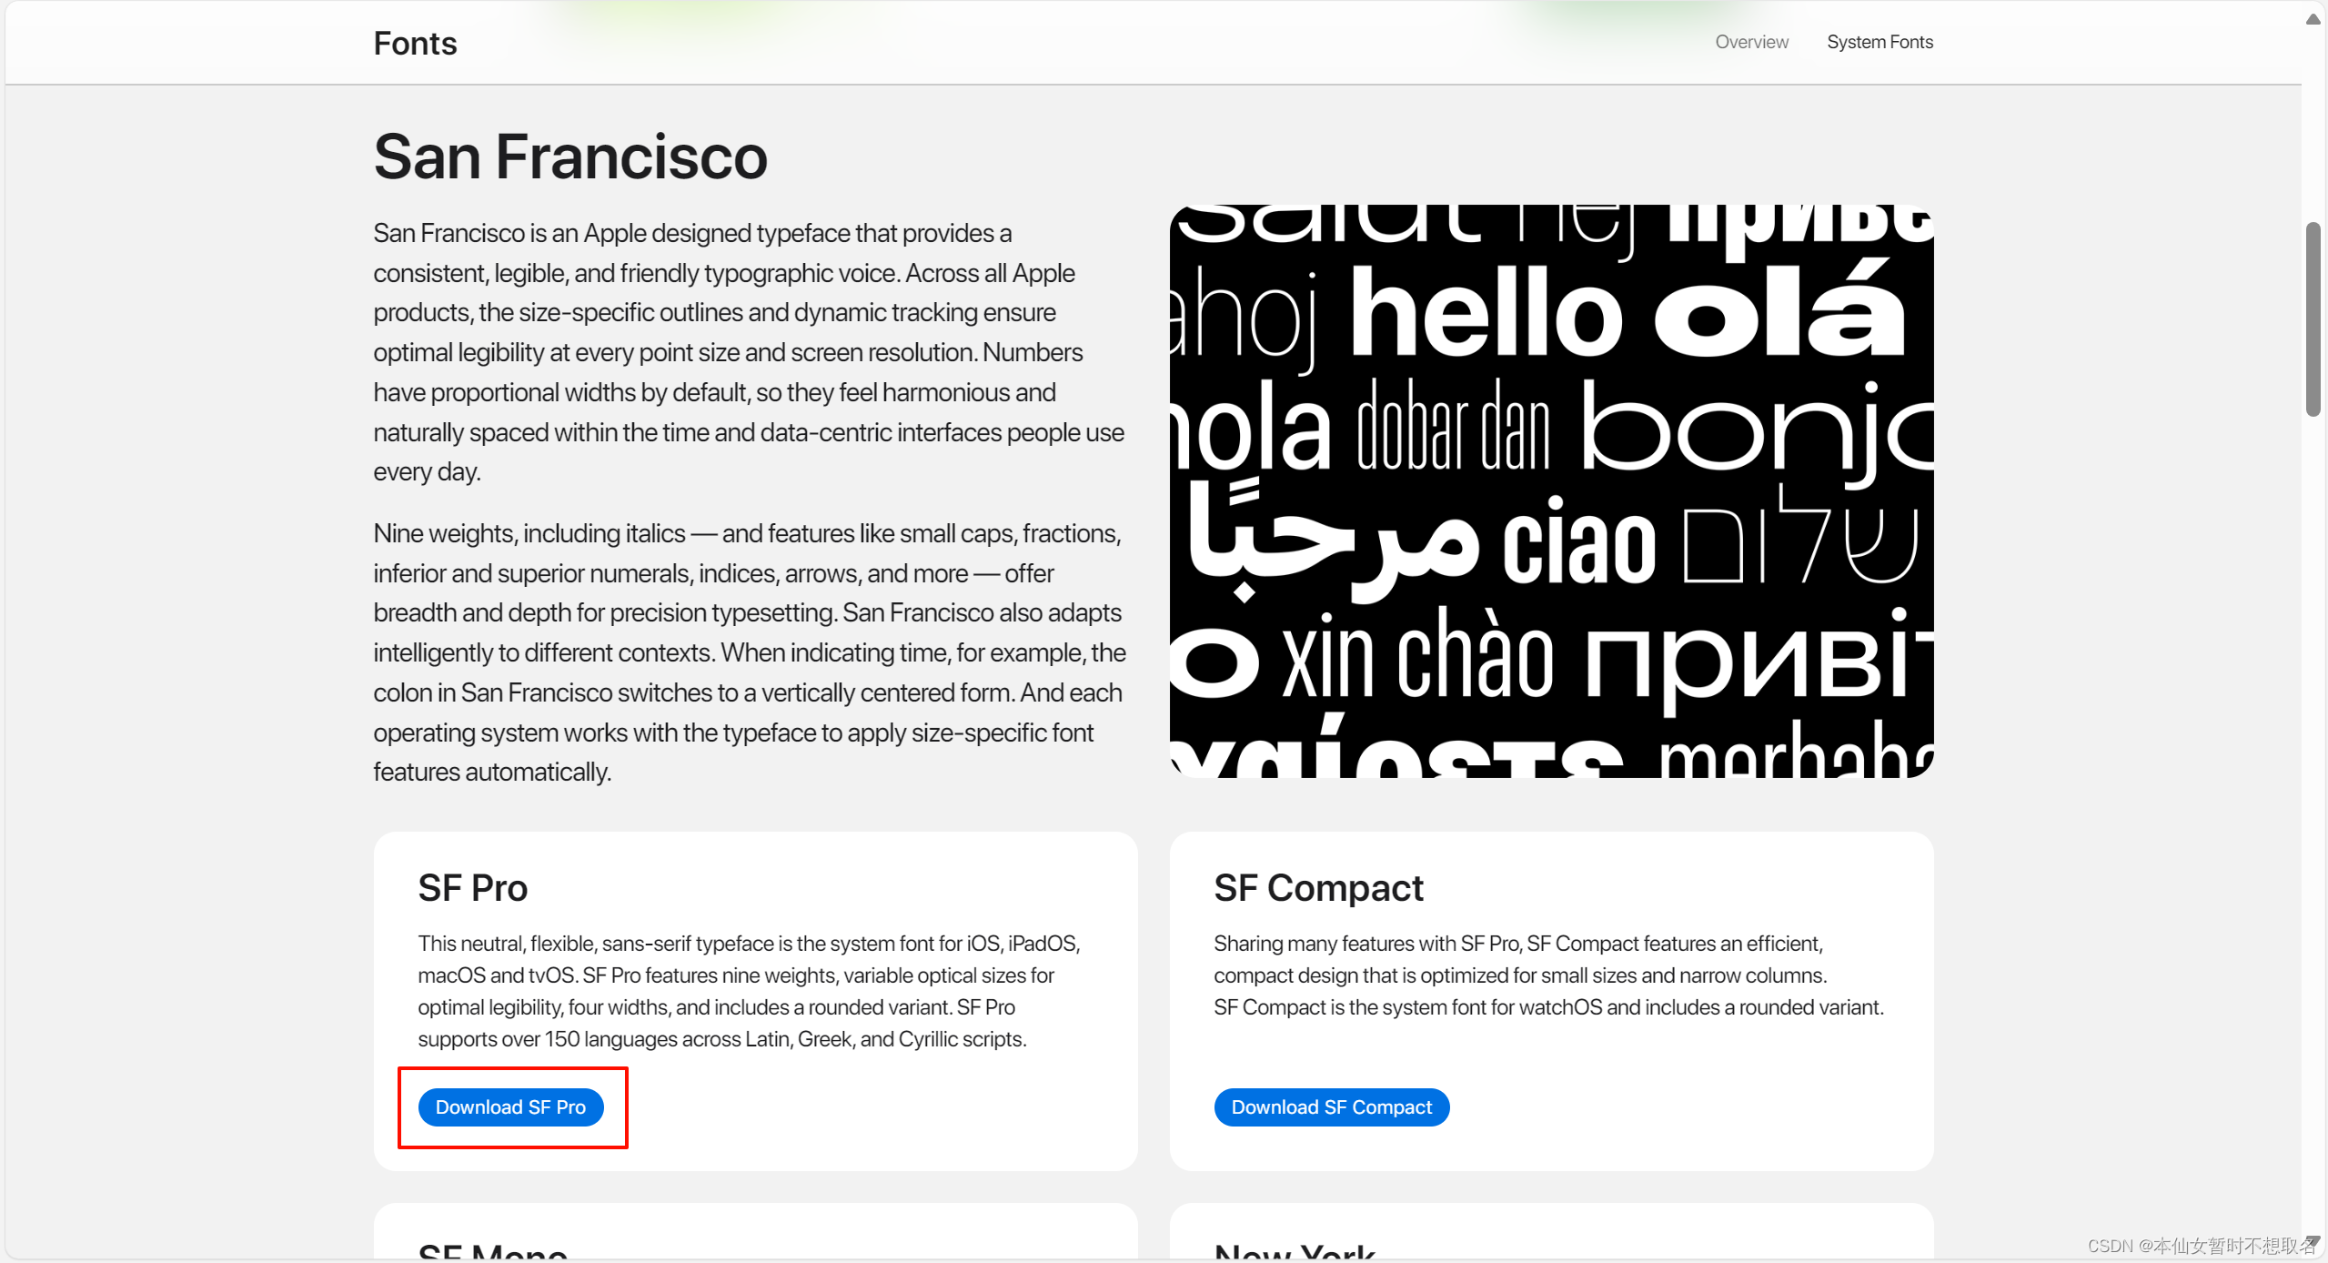Screen dimensions: 2328x1263
Task: Click the SF Pro card heading
Action: 472,887
